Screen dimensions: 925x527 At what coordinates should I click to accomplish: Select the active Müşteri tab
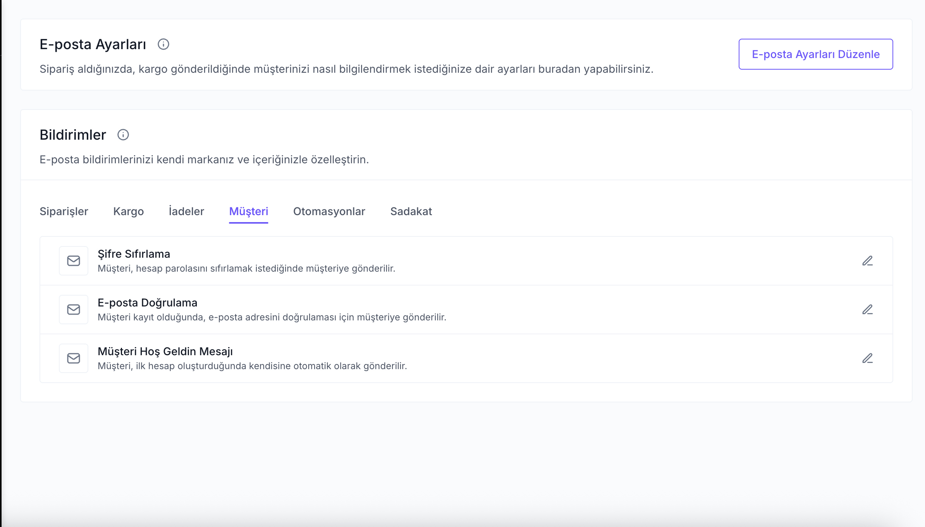[249, 211]
